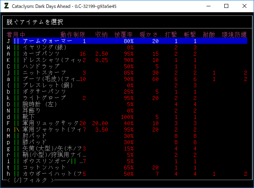The width and height of the screenshot is (254, 188).
Task: Choose 腕時計 (左) item
Action: [x=40, y=104]
